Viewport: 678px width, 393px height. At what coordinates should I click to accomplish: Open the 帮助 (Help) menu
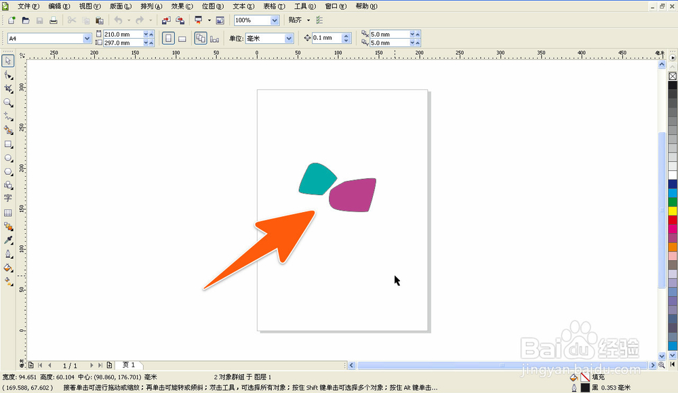366,6
